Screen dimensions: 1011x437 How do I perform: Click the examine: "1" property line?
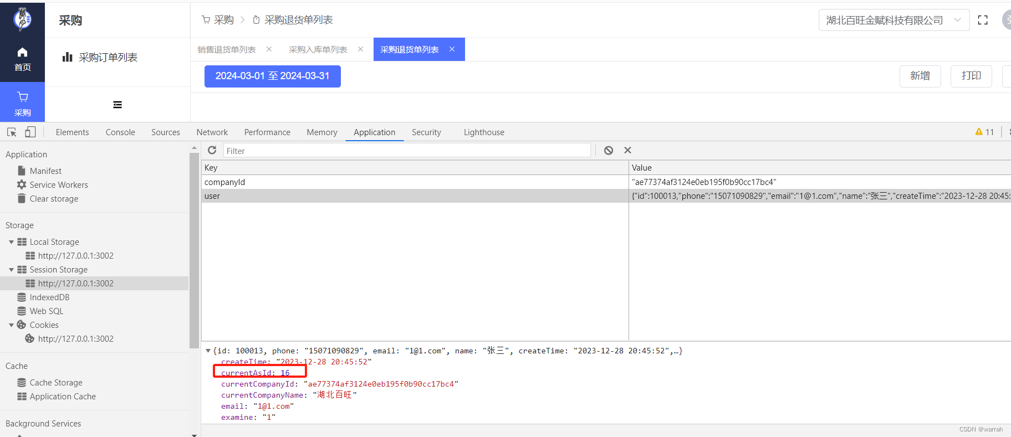pyautogui.click(x=248, y=417)
